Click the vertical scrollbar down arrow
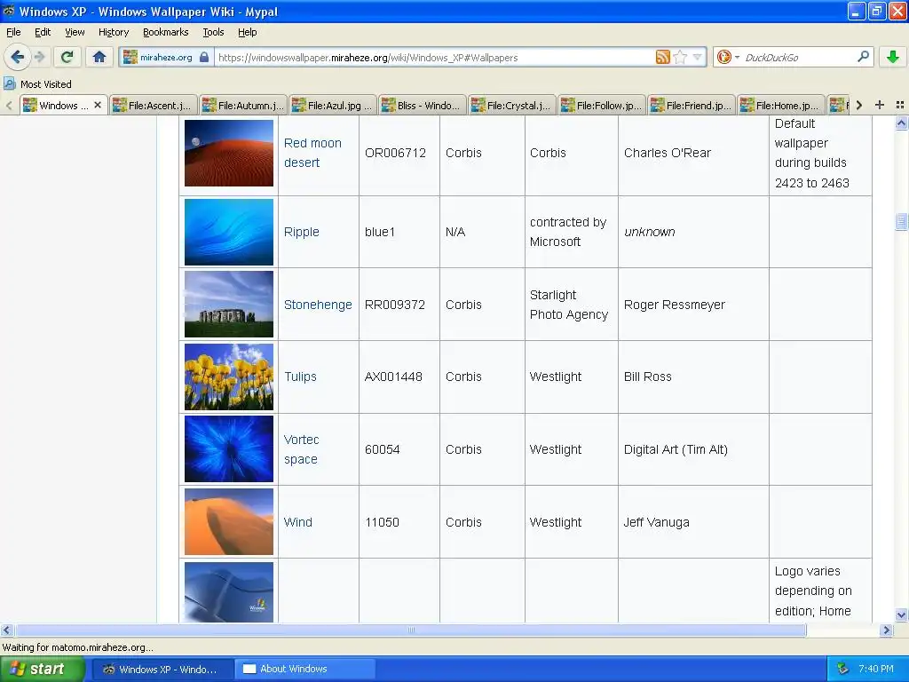Image resolution: width=909 pixels, height=682 pixels. click(901, 615)
